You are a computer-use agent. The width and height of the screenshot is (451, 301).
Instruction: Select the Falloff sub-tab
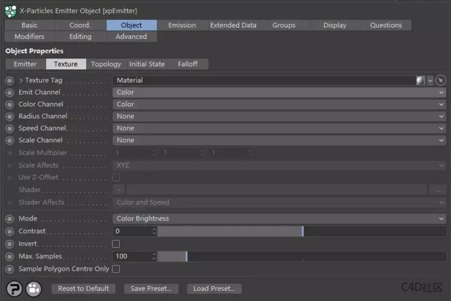click(188, 64)
